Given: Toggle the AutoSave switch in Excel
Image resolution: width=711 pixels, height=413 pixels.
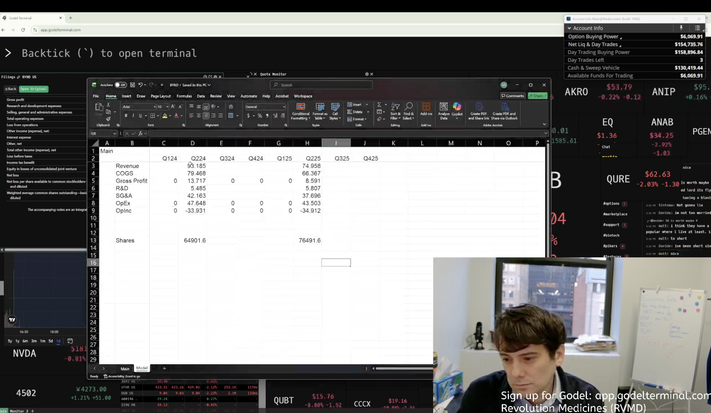Looking at the screenshot, I should (121, 85).
